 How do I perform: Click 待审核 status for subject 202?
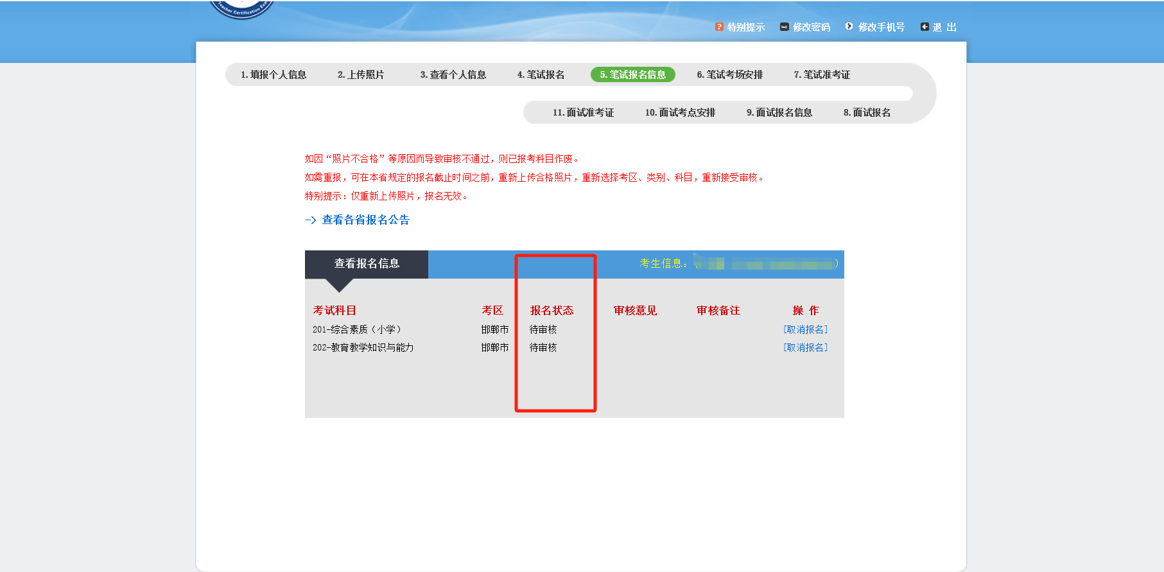click(x=543, y=347)
